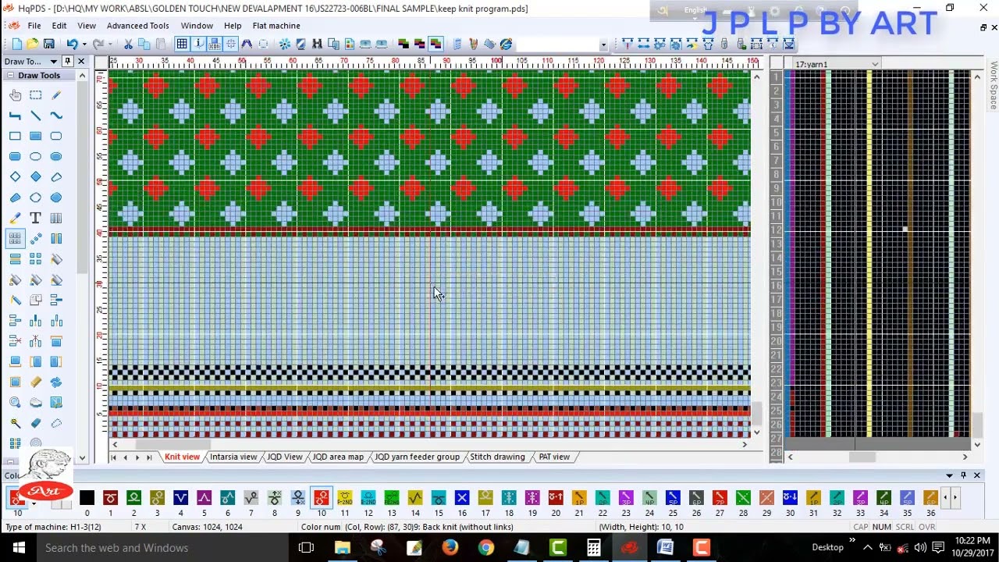Screen dimensions: 999x562
Task: Open the Advanced Tools menu
Action: (138, 26)
